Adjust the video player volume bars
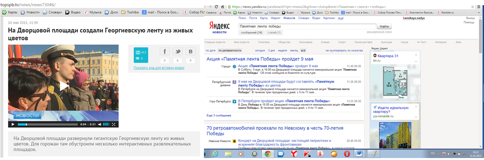The image size is (484, 160). click(x=106, y=124)
